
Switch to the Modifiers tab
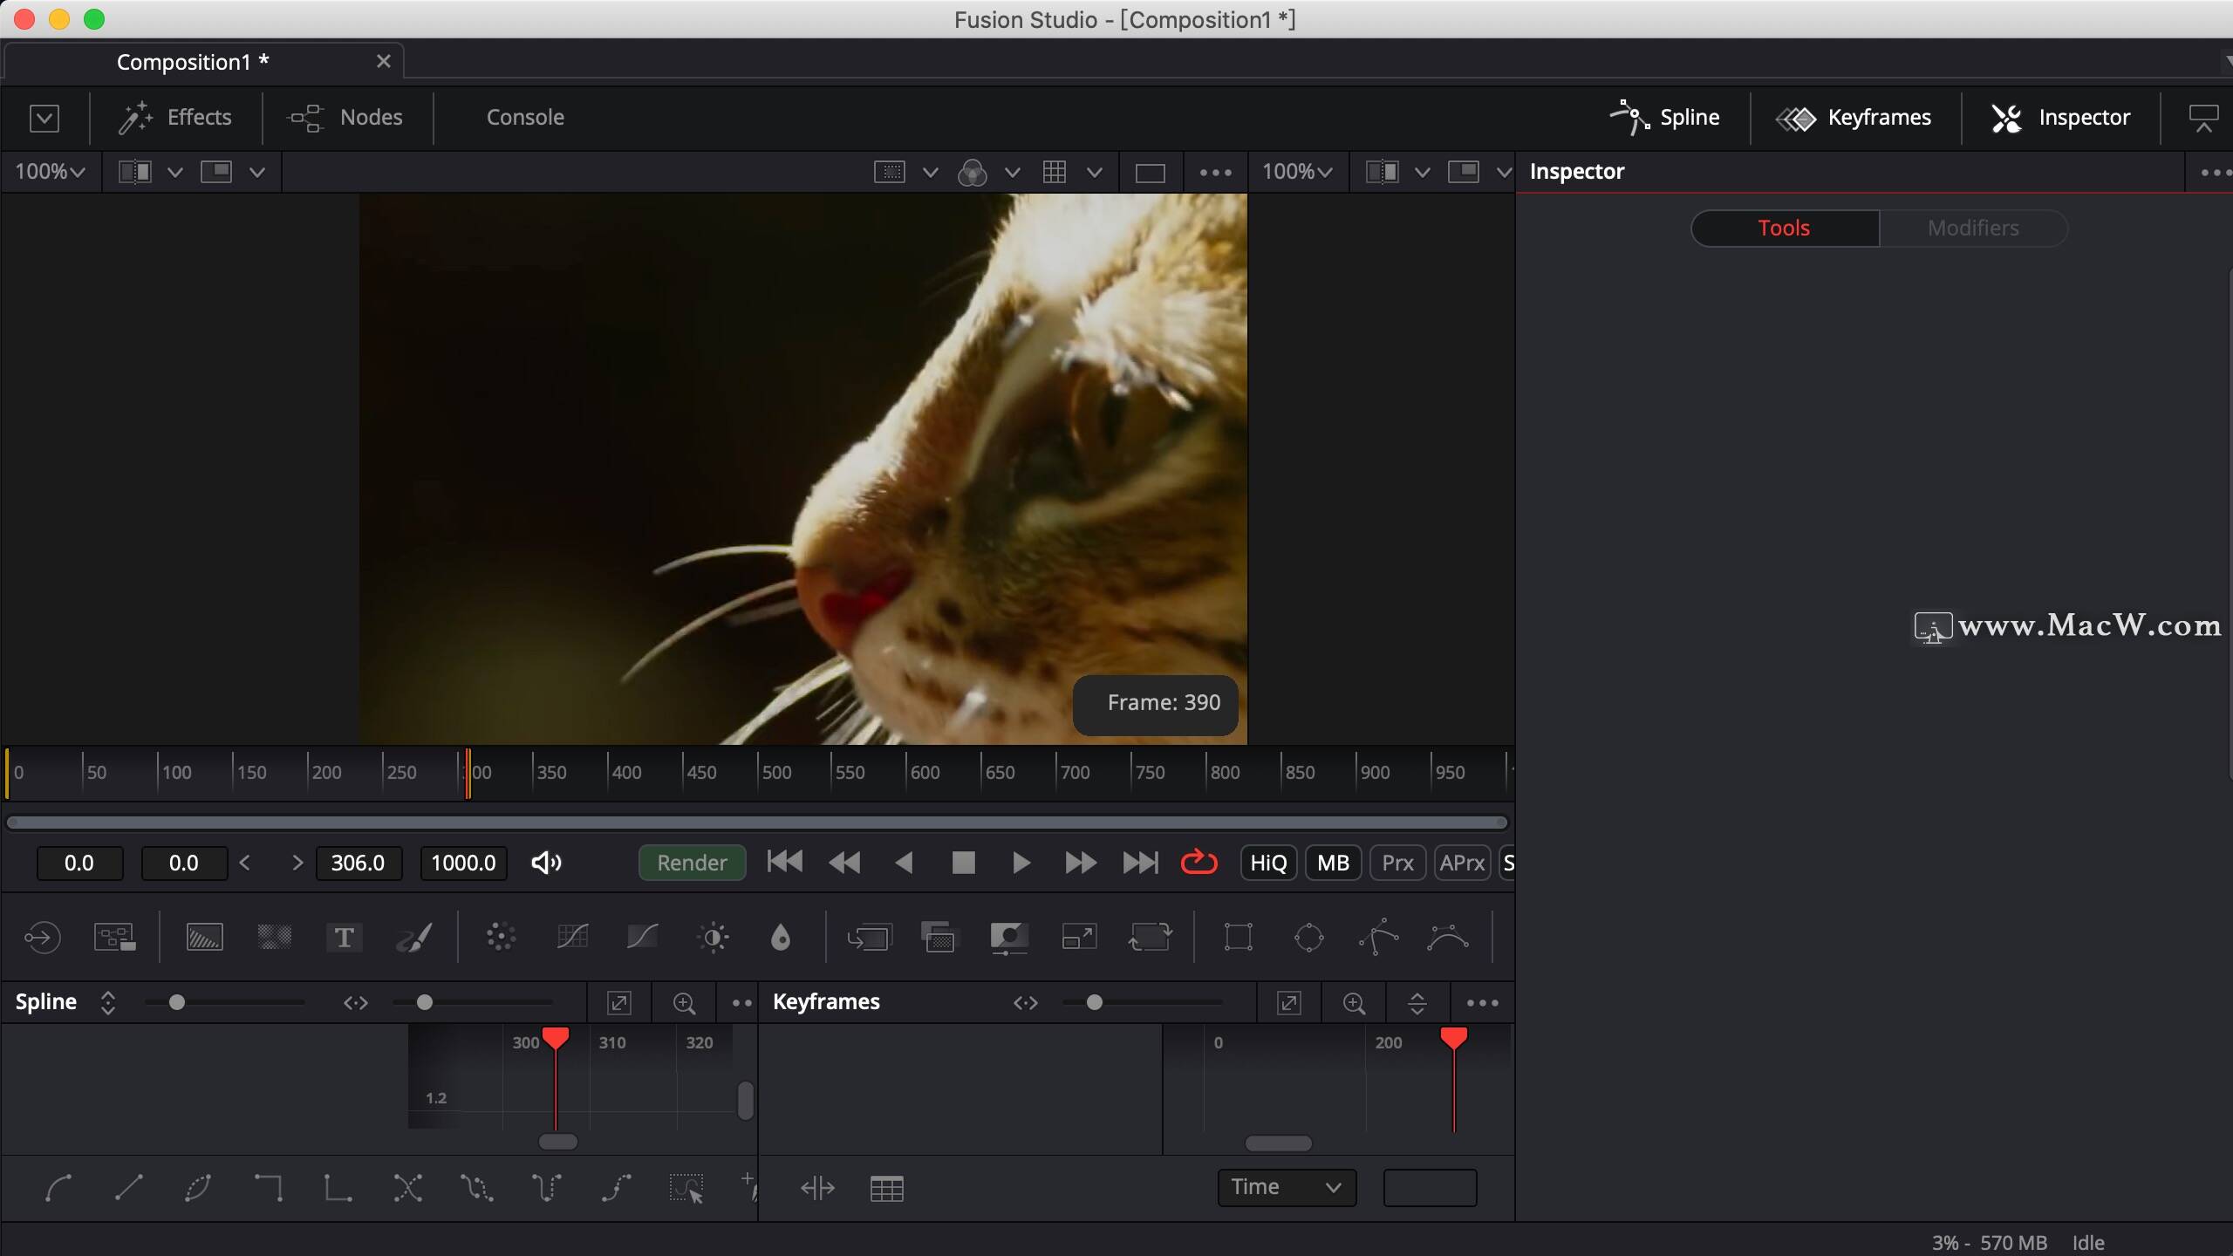point(1973,229)
